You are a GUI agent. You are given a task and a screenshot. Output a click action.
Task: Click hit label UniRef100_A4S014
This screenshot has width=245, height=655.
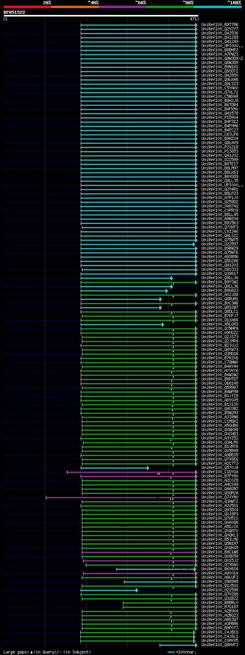coord(220,573)
